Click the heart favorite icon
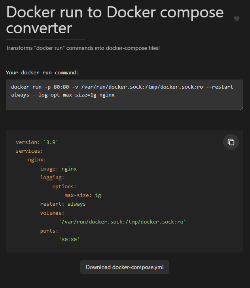The width and height of the screenshot is (250, 288). (x=237, y=19)
